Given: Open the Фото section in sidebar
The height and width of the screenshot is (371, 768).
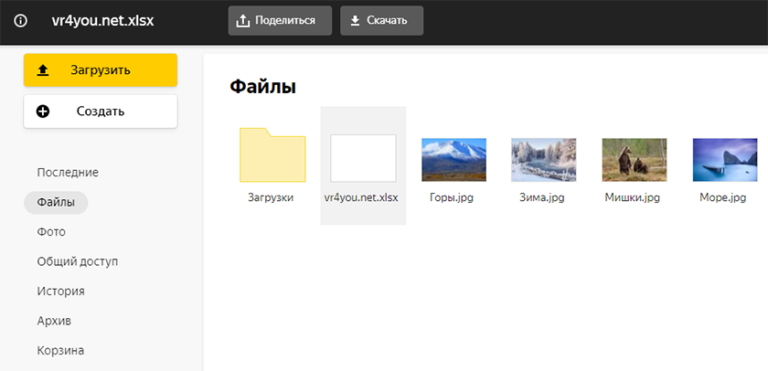Looking at the screenshot, I should click(51, 232).
